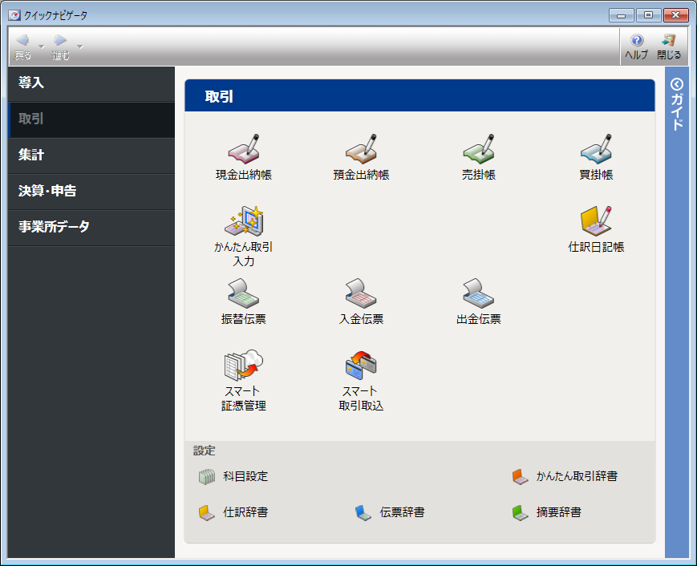Screen dimensions: 697x566
Task: Click the orange かんたん取引辞書 book icon
Action: [520, 477]
